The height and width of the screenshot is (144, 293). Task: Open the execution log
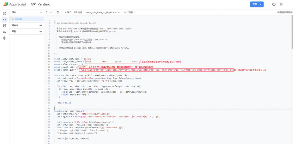[128, 13]
